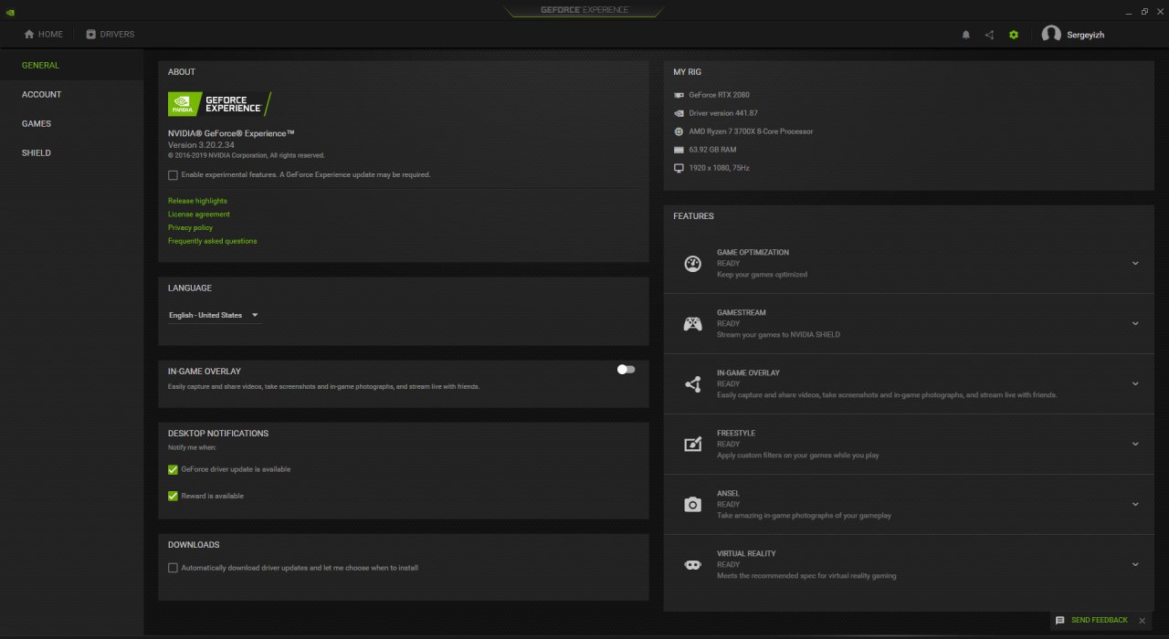Click the monitor icon beside 1920 x 1080

[x=679, y=168]
